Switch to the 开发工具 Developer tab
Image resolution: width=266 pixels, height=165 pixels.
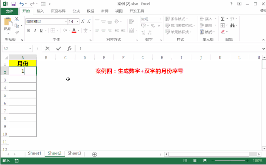coord(137,11)
